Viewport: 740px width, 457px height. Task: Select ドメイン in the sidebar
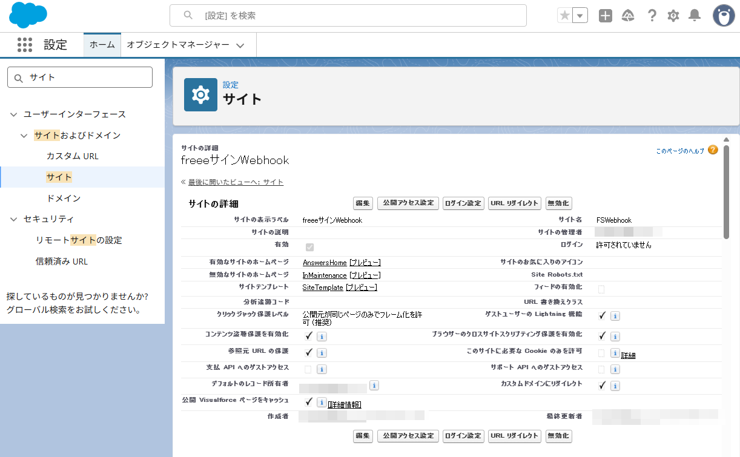click(64, 199)
